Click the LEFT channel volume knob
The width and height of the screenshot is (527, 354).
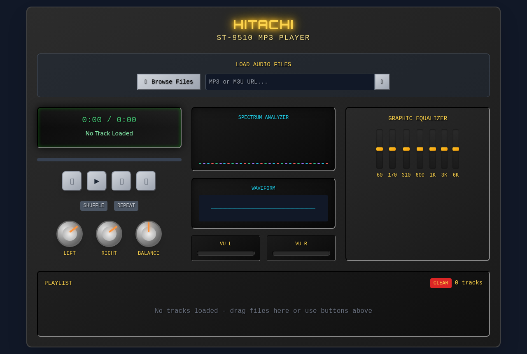click(x=70, y=234)
